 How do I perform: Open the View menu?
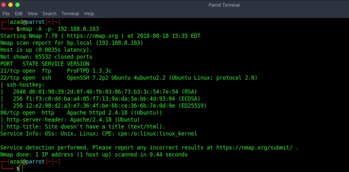click(x=32, y=14)
